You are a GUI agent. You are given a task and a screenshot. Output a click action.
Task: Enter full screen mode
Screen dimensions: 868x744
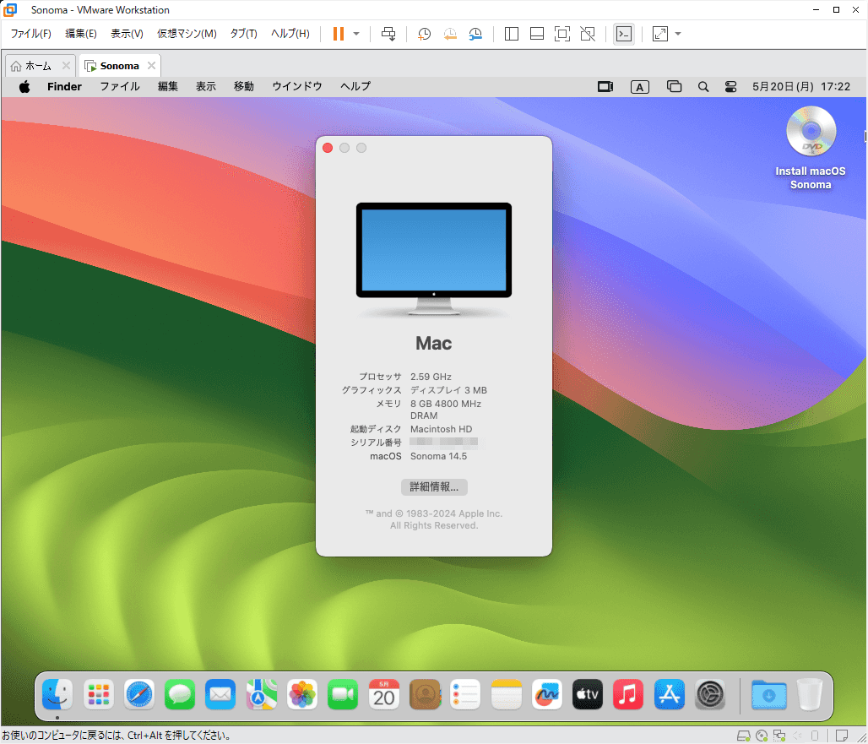tap(561, 34)
